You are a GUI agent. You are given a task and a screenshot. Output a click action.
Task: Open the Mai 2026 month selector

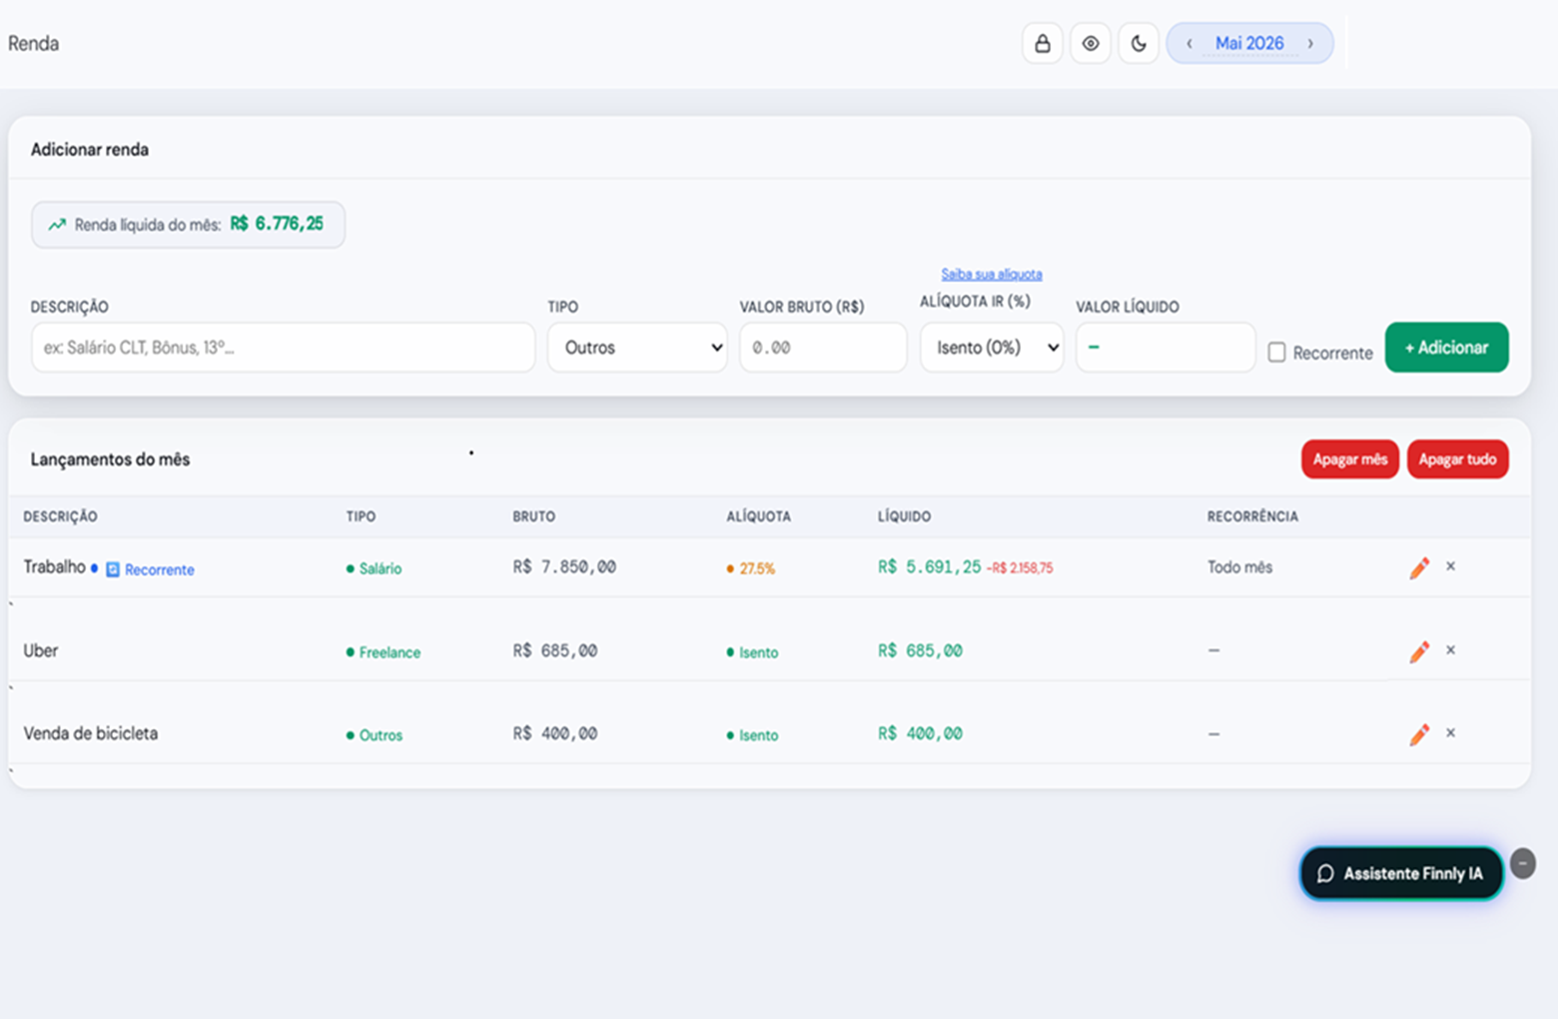click(x=1249, y=44)
